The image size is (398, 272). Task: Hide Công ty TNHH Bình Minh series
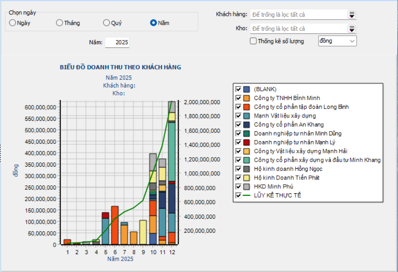pos(238,98)
